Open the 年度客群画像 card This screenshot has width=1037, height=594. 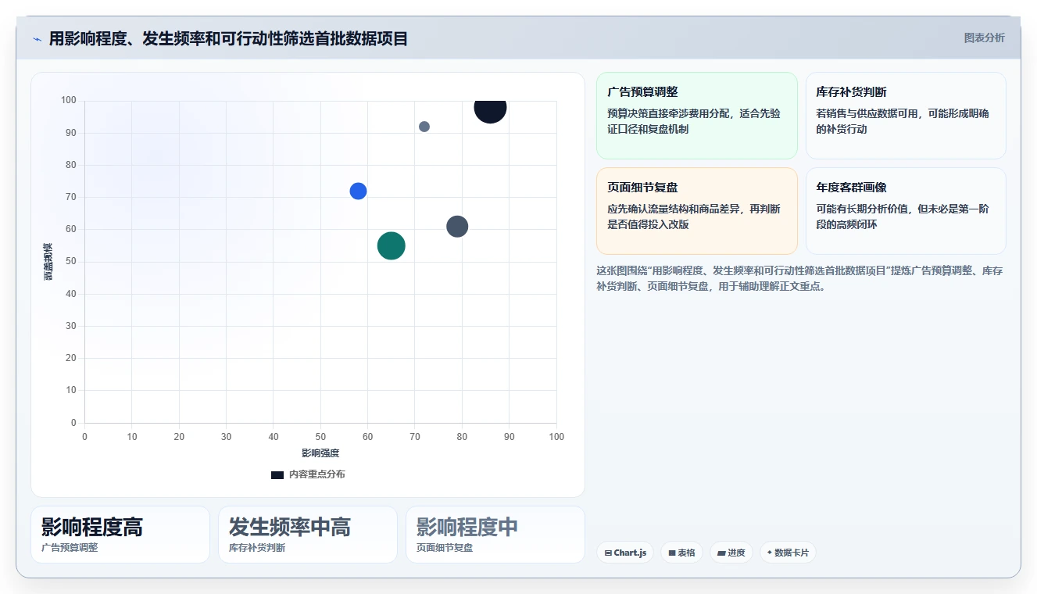click(906, 211)
